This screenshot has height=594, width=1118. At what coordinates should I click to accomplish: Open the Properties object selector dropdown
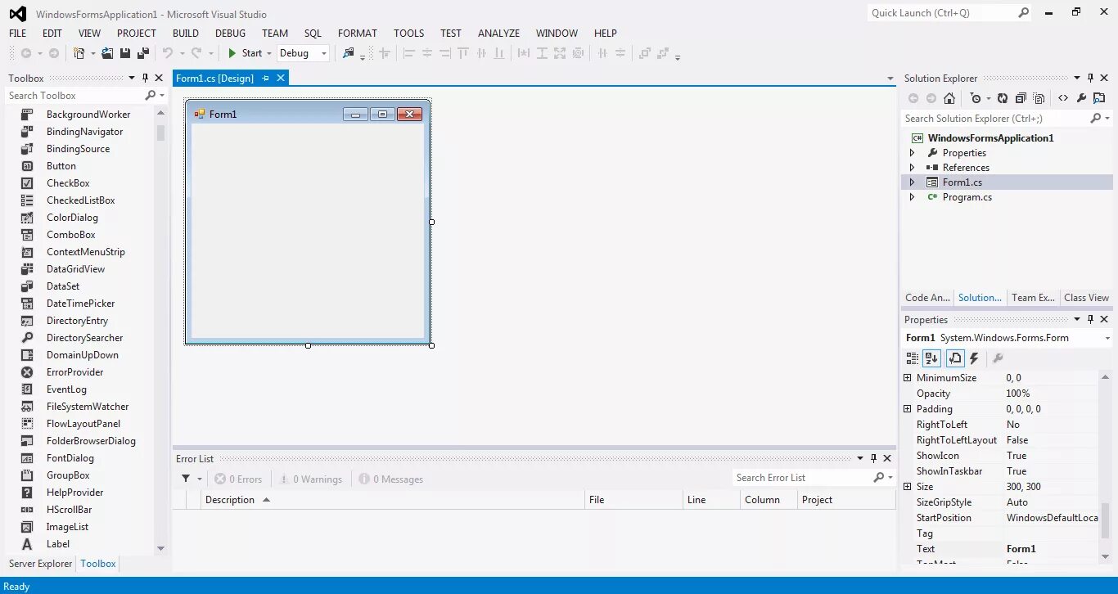click(x=1107, y=338)
